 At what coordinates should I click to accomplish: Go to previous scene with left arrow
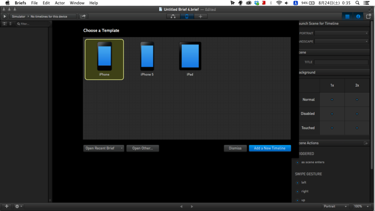pos(181,206)
